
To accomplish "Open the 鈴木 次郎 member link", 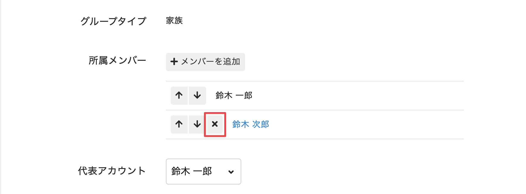I will (250, 124).
